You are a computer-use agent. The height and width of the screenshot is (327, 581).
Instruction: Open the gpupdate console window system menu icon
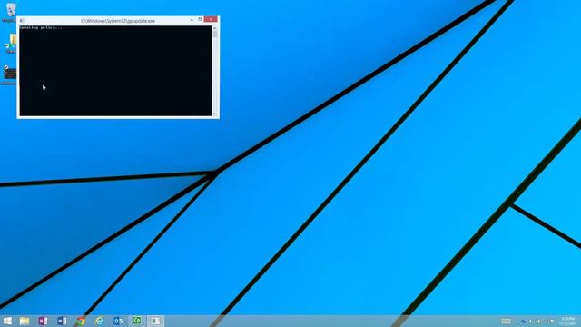coord(22,21)
